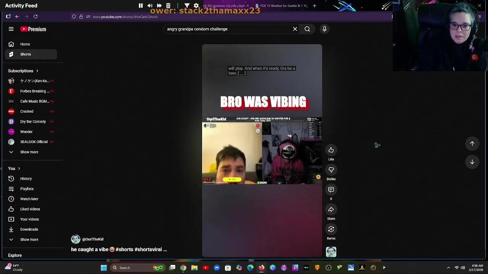Open the YouTube hamburger guide menu
The height and width of the screenshot is (274, 488).
11,29
